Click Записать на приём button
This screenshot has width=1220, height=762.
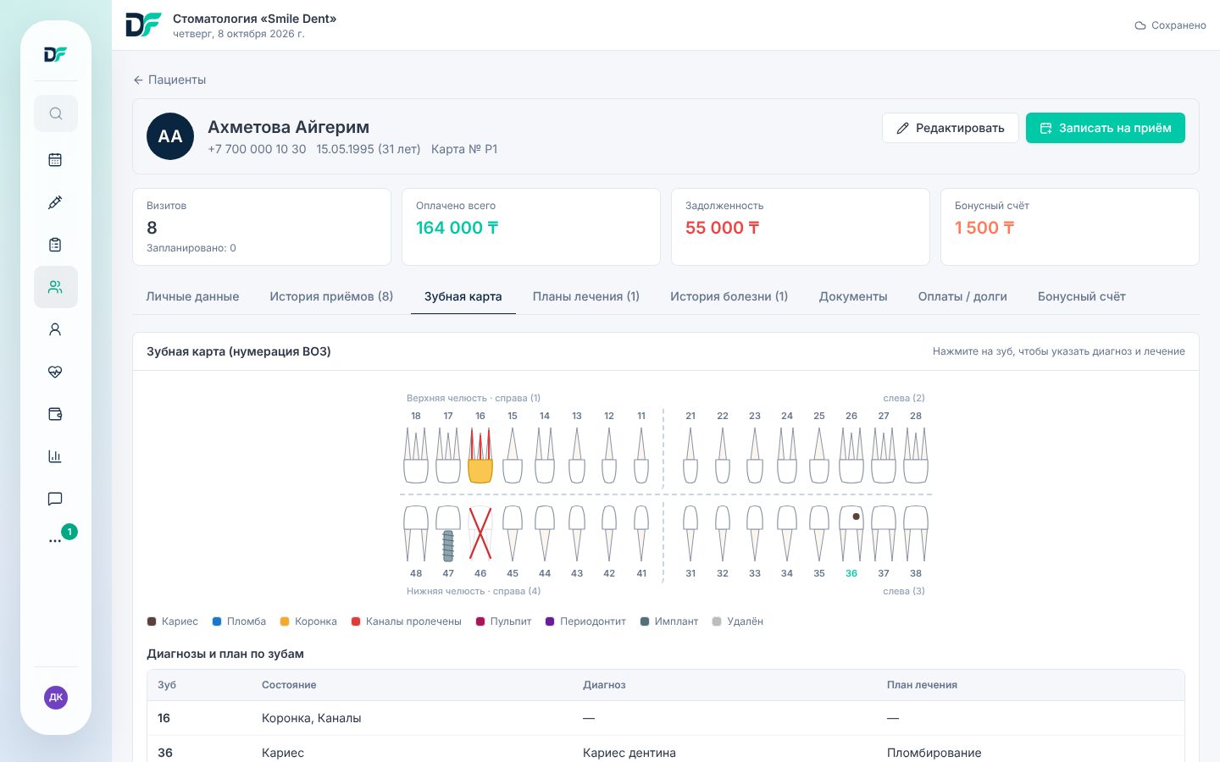point(1106,128)
